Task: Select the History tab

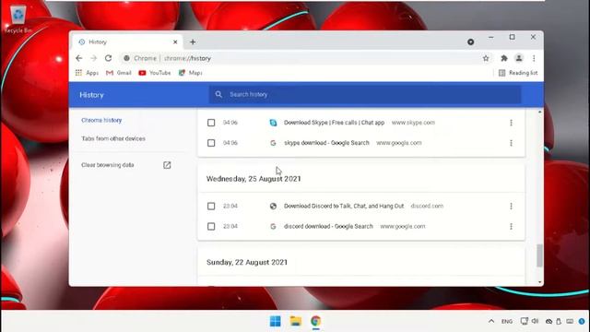Action: pos(126,41)
